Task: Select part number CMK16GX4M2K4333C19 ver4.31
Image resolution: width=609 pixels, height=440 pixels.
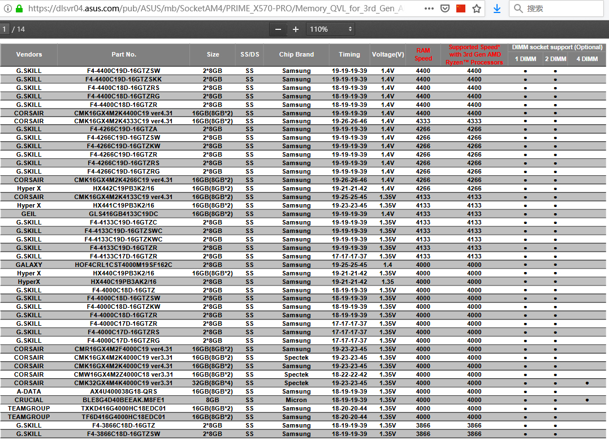Action: point(123,121)
